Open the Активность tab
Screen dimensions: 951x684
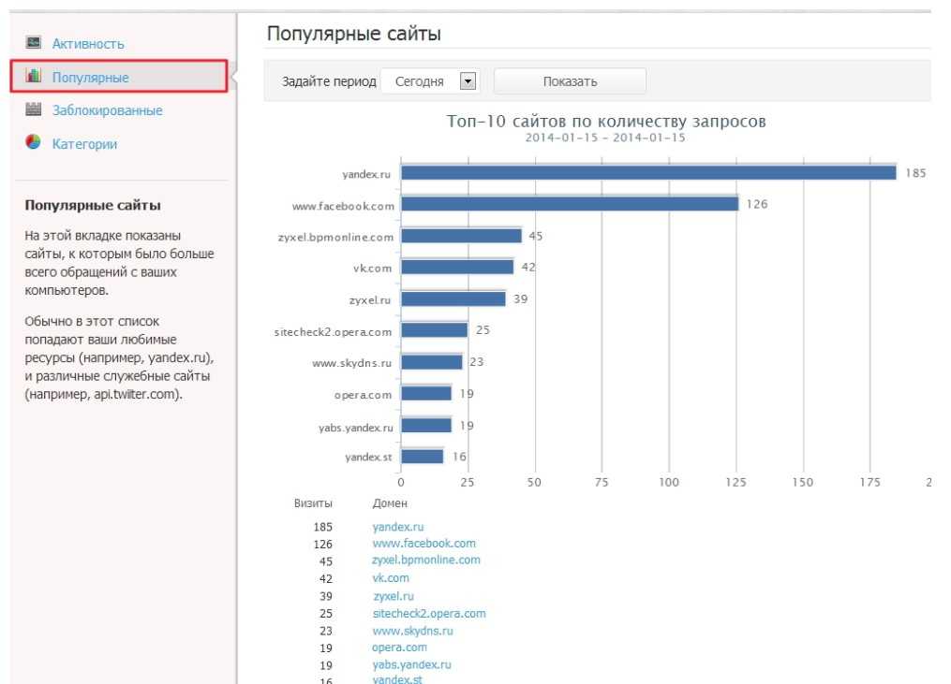(88, 44)
